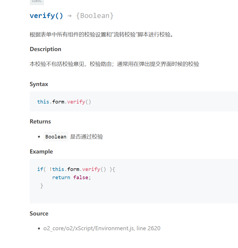
Task: Click the bullet point before the Boolean tag
Action: (39, 137)
